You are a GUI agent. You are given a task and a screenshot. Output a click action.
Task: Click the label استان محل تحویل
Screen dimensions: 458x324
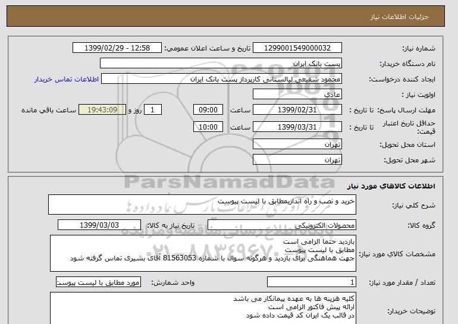tap(407, 144)
